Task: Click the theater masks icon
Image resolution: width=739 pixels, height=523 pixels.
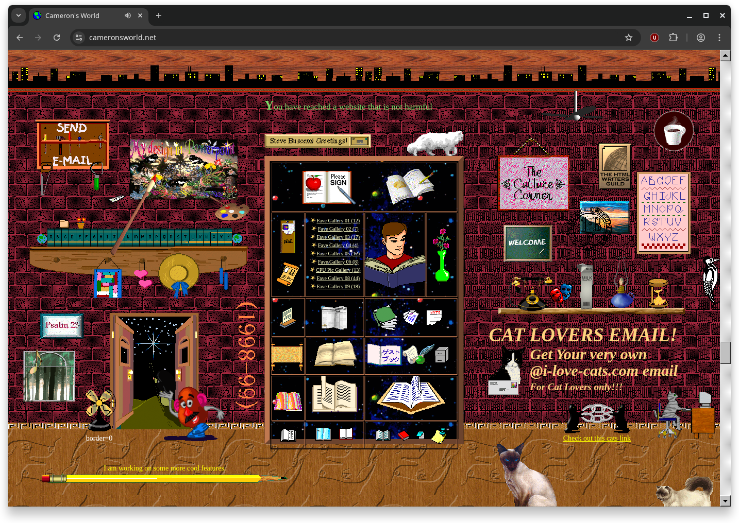Action: coord(560,293)
